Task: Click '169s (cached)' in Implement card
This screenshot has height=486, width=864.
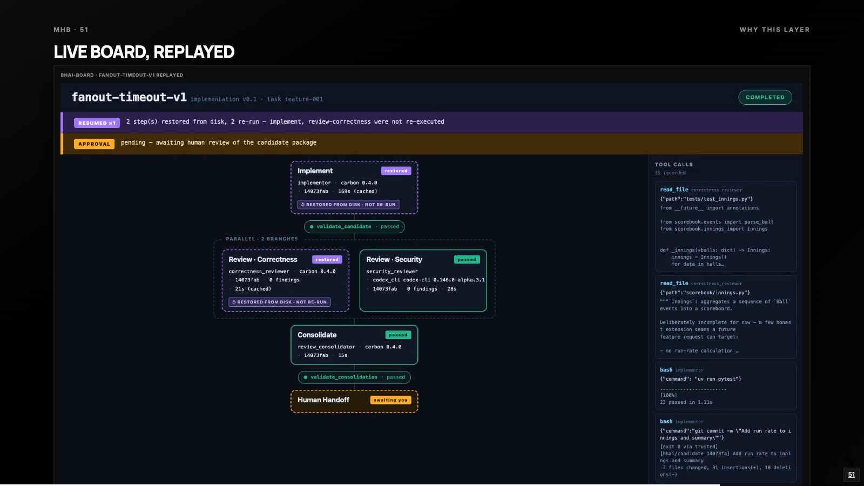Action: [357, 192]
